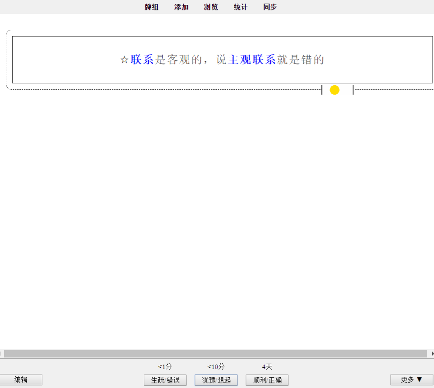Click the <1分 interval label

click(165, 367)
